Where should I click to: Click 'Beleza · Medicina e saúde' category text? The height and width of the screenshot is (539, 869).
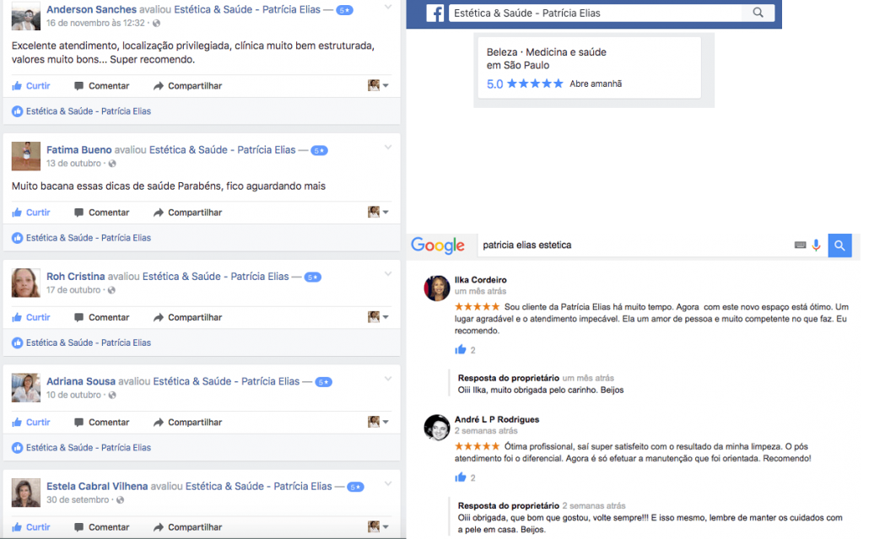[547, 52]
